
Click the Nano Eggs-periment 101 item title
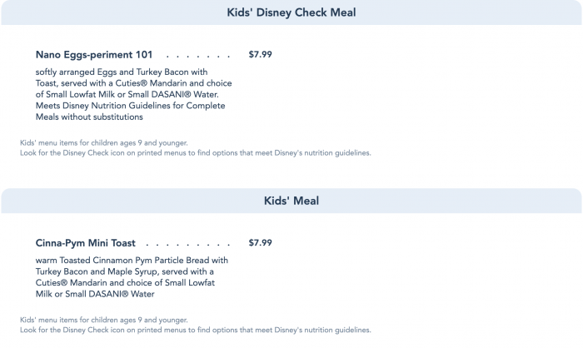[94, 55]
